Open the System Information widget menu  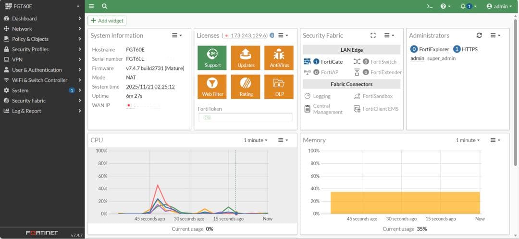pyautogui.click(x=177, y=35)
